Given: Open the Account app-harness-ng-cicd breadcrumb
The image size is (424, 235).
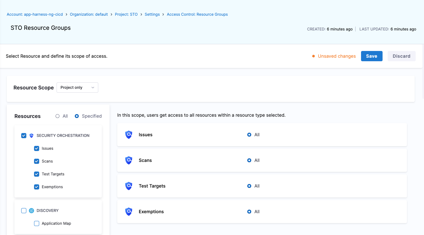Looking at the screenshot, I should coord(35,14).
